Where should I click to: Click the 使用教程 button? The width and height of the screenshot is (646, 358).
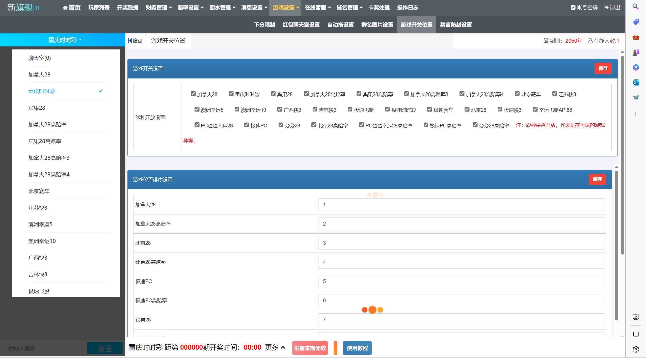coord(357,348)
